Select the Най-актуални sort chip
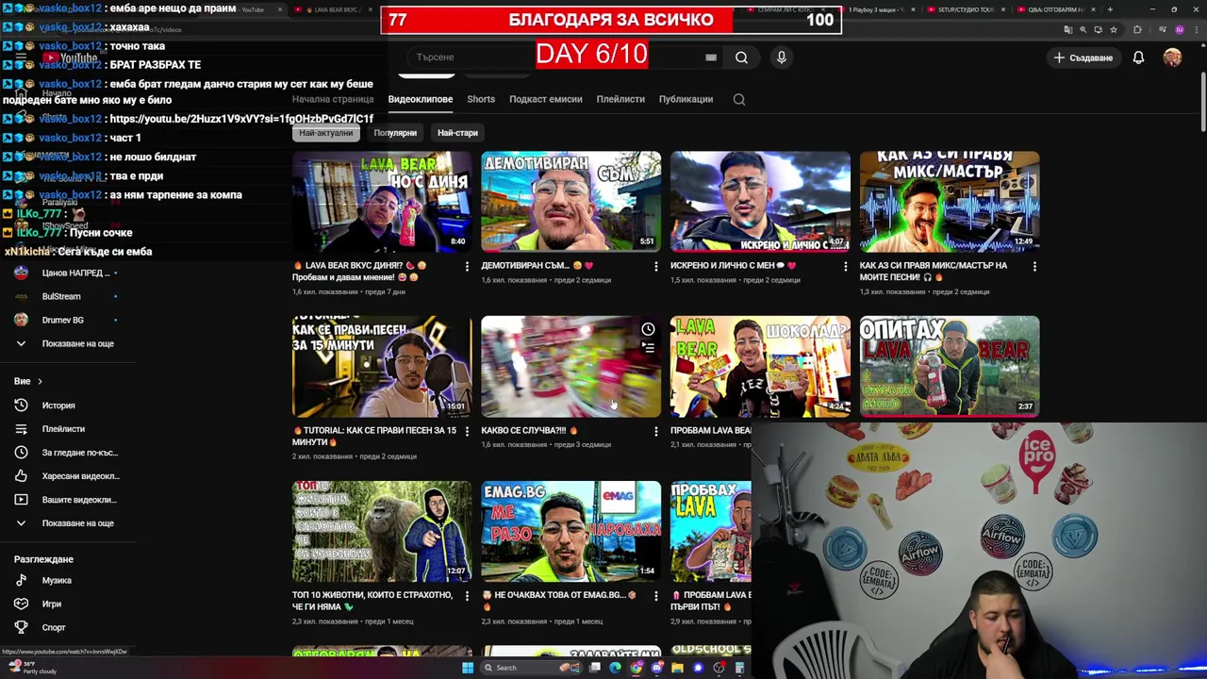 click(x=326, y=133)
